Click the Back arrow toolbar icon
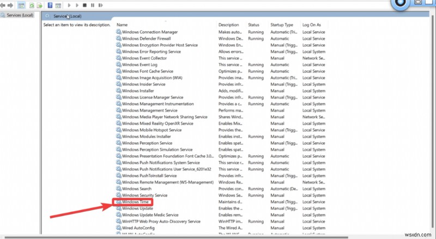Image resolution: width=436 pixels, height=239 pixels. (3, 5)
